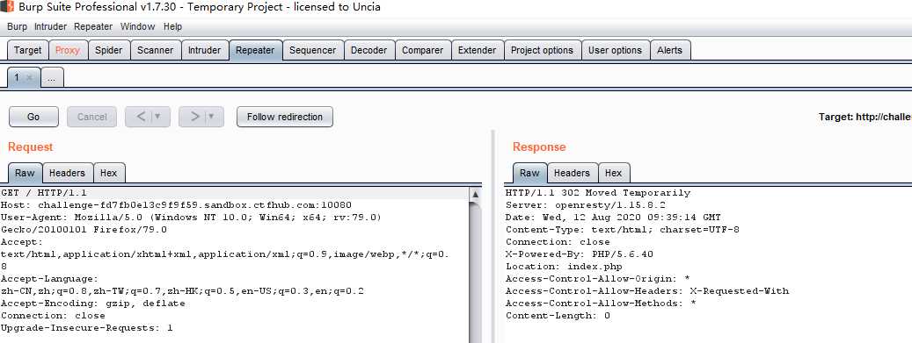Click the Target host label
This screenshot has width=912, height=343.
[865, 117]
